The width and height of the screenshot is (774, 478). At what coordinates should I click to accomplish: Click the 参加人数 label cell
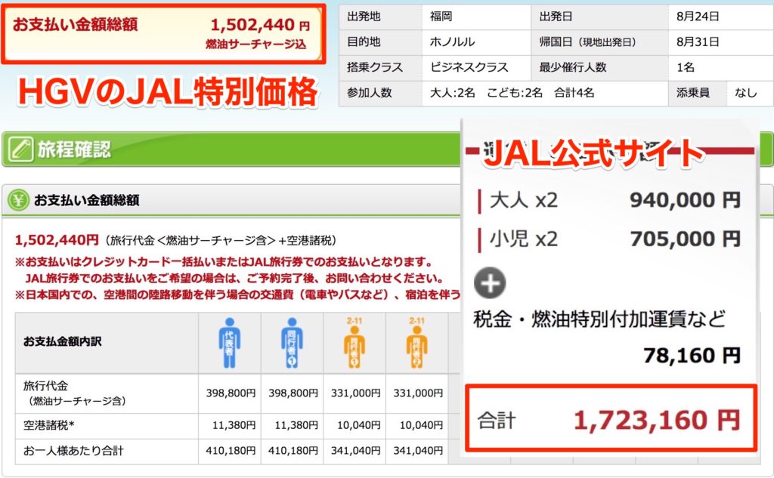(x=381, y=93)
